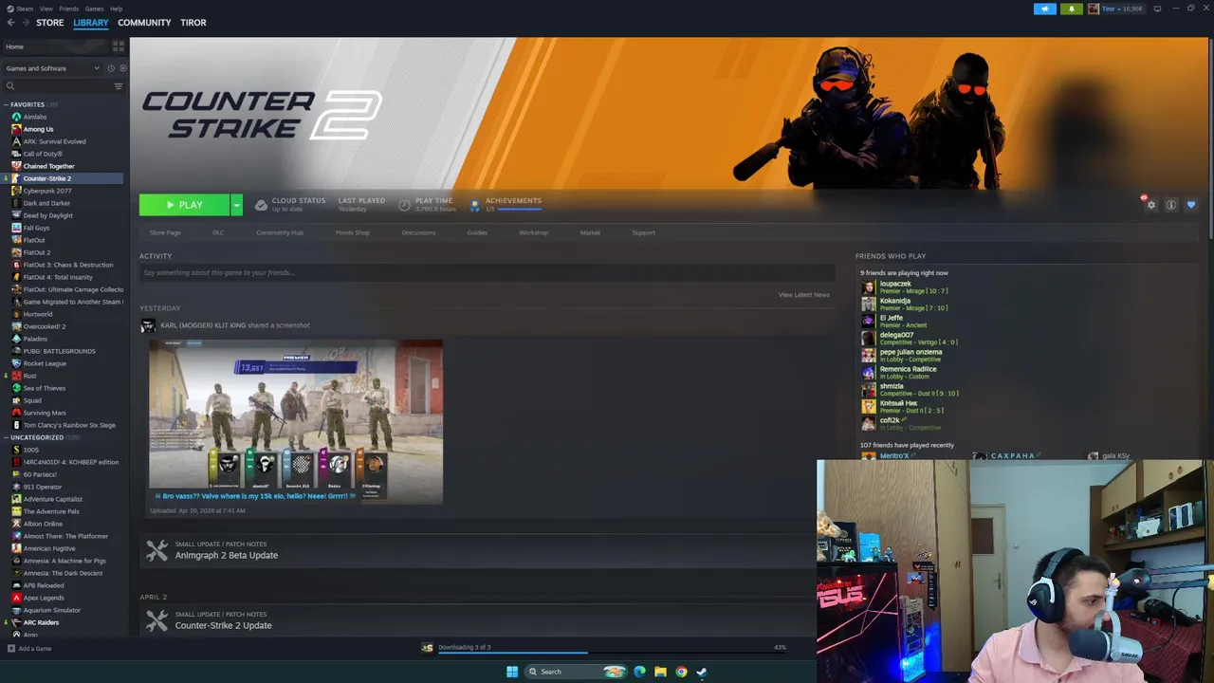
Task: Select Dead by Daylight in sidebar
Action: [x=47, y=215]
